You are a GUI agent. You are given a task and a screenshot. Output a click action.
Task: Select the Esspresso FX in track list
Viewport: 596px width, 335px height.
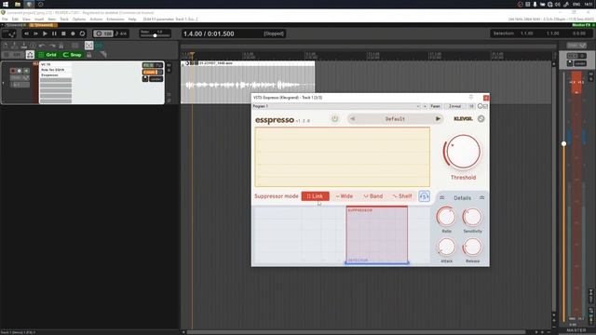click(56, 75)
